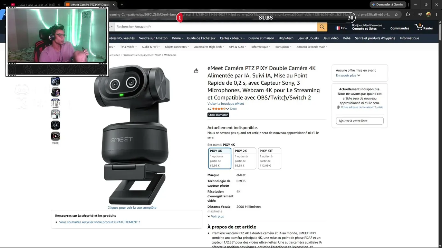Click the CMOS sensor technology value
The width and height of the screenshot is (442, 248).
pyautogui.click(x=241, y=181)
